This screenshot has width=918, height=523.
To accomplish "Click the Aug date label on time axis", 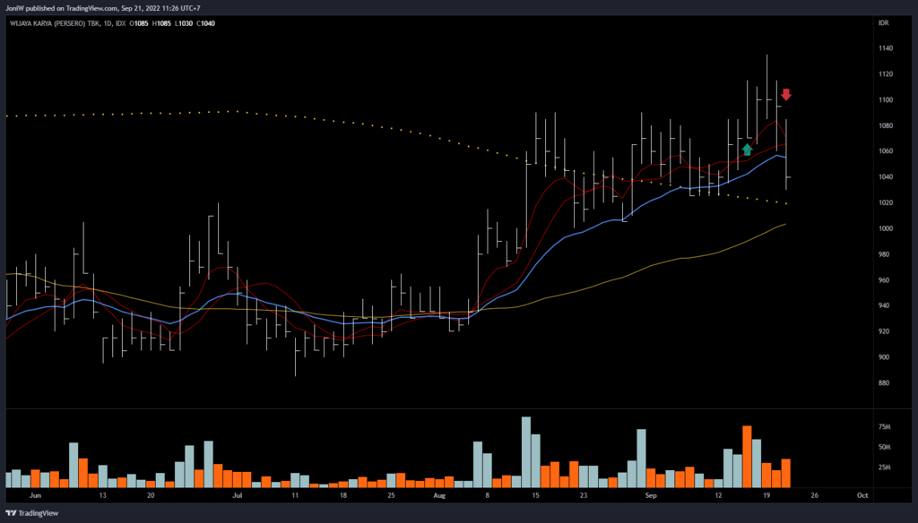I will pyautogui.click(x=438, y=494).
